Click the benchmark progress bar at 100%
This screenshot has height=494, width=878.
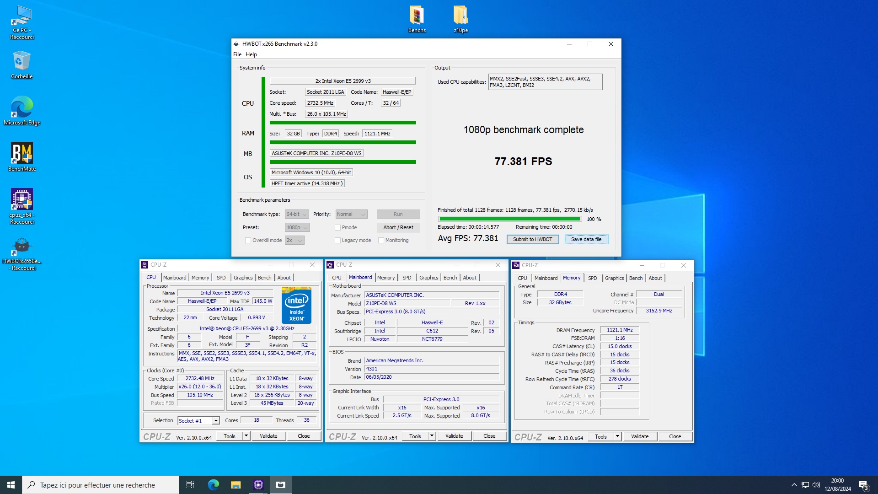(x=509, y=219)
